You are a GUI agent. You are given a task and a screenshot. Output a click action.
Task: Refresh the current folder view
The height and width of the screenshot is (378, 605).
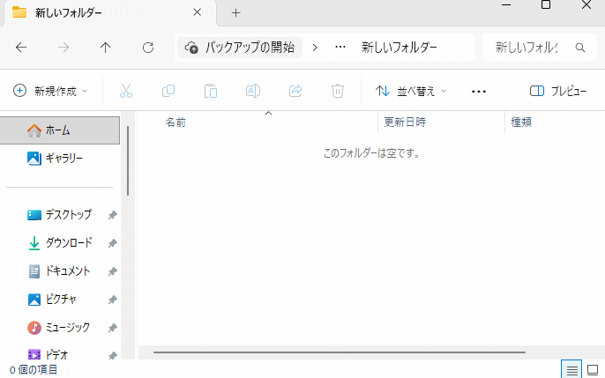[x=148, y=48]
